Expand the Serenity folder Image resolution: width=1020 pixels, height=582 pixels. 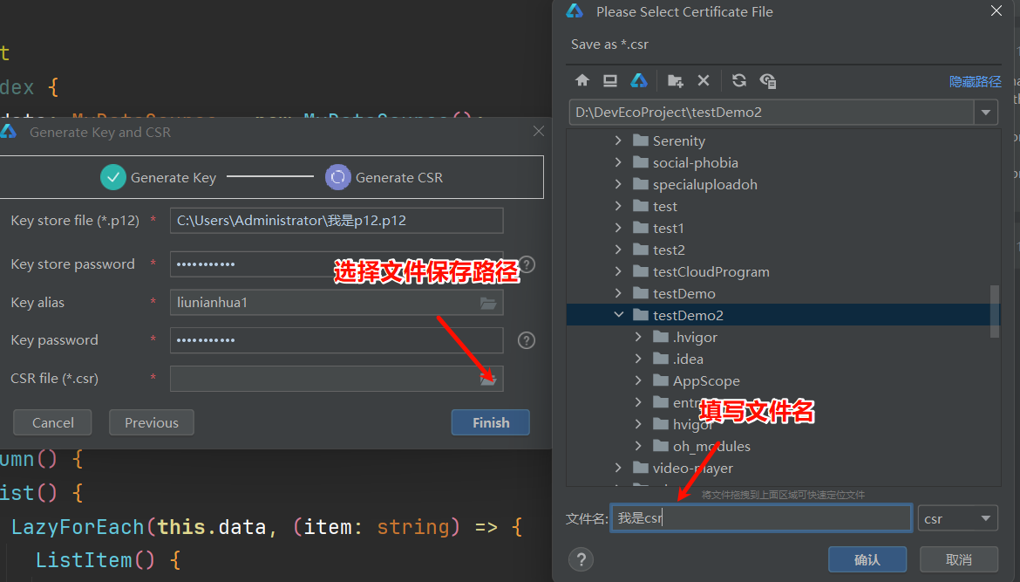[618, 140]
